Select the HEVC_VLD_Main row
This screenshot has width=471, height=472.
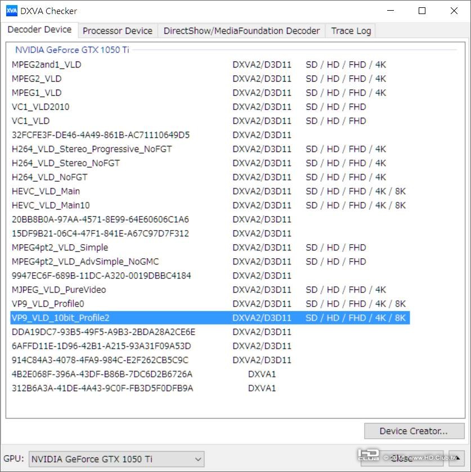tap(210, 191)
